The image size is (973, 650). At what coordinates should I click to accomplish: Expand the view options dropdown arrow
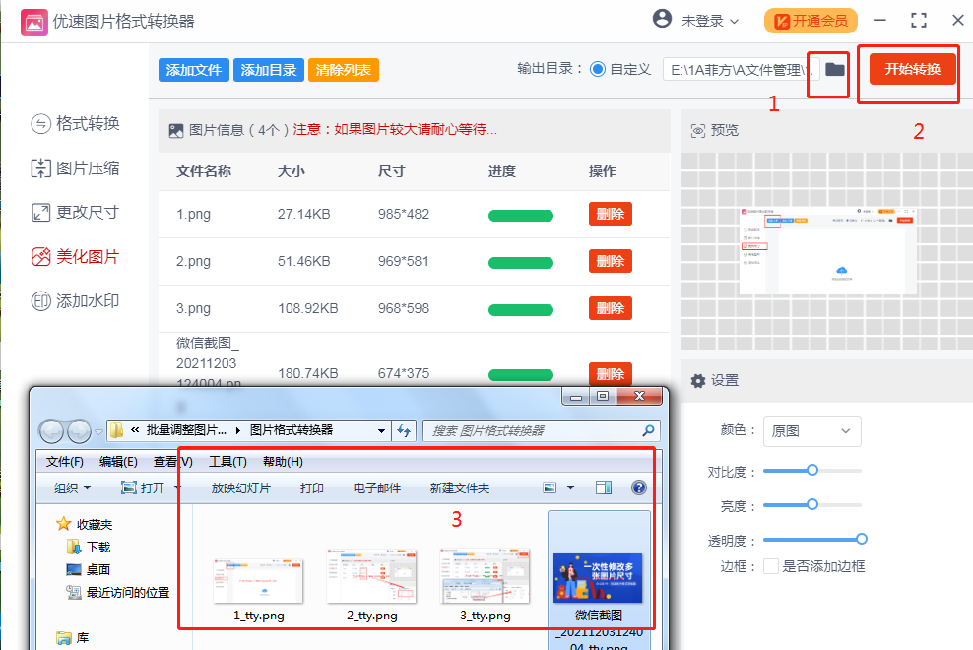coord(570,487)
